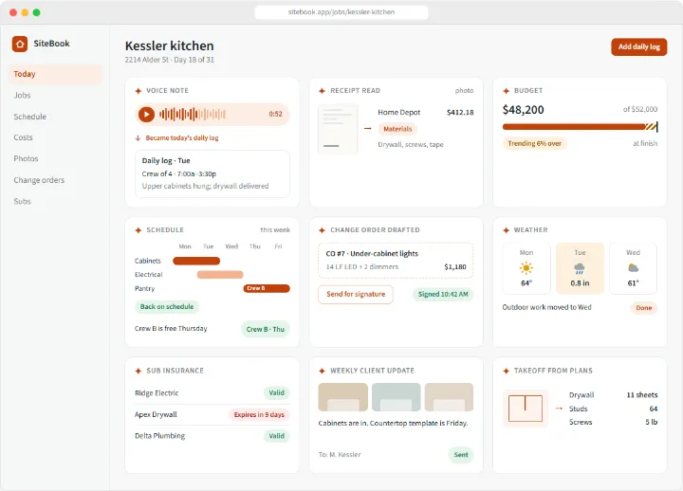
Task: Open CO #7 Under-cabinet lights draft
Action: coord(396,261)
